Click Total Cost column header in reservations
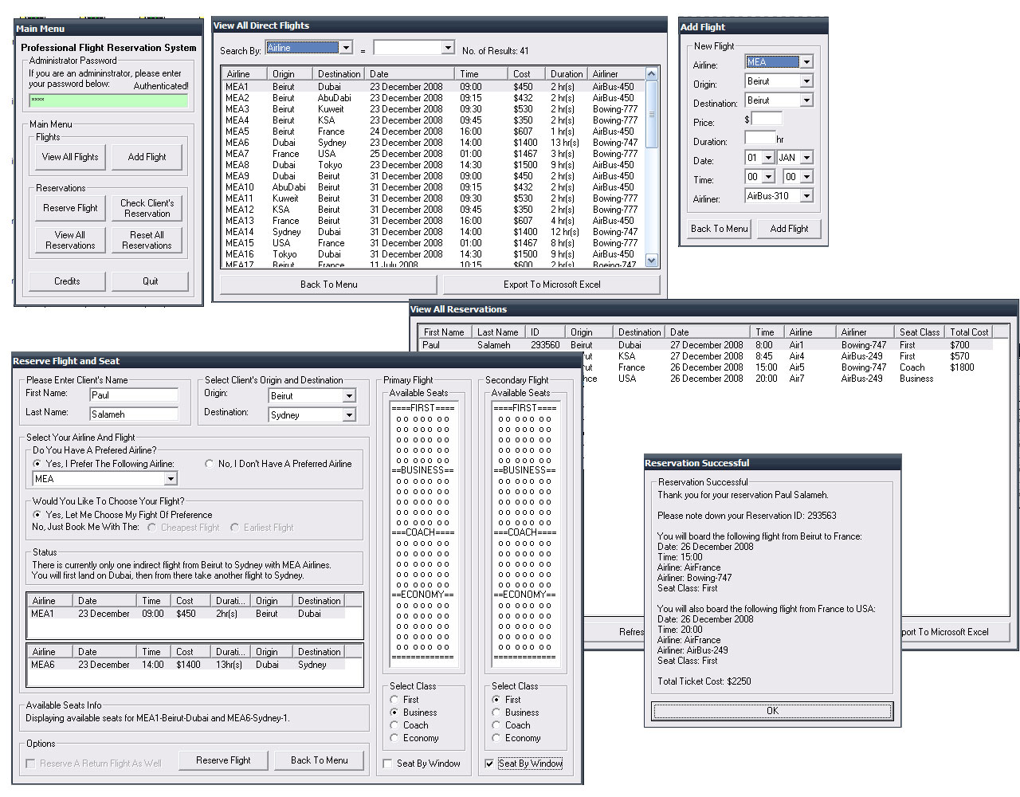This screenshot has width=1020, height=797. click(x=969, y=332)
